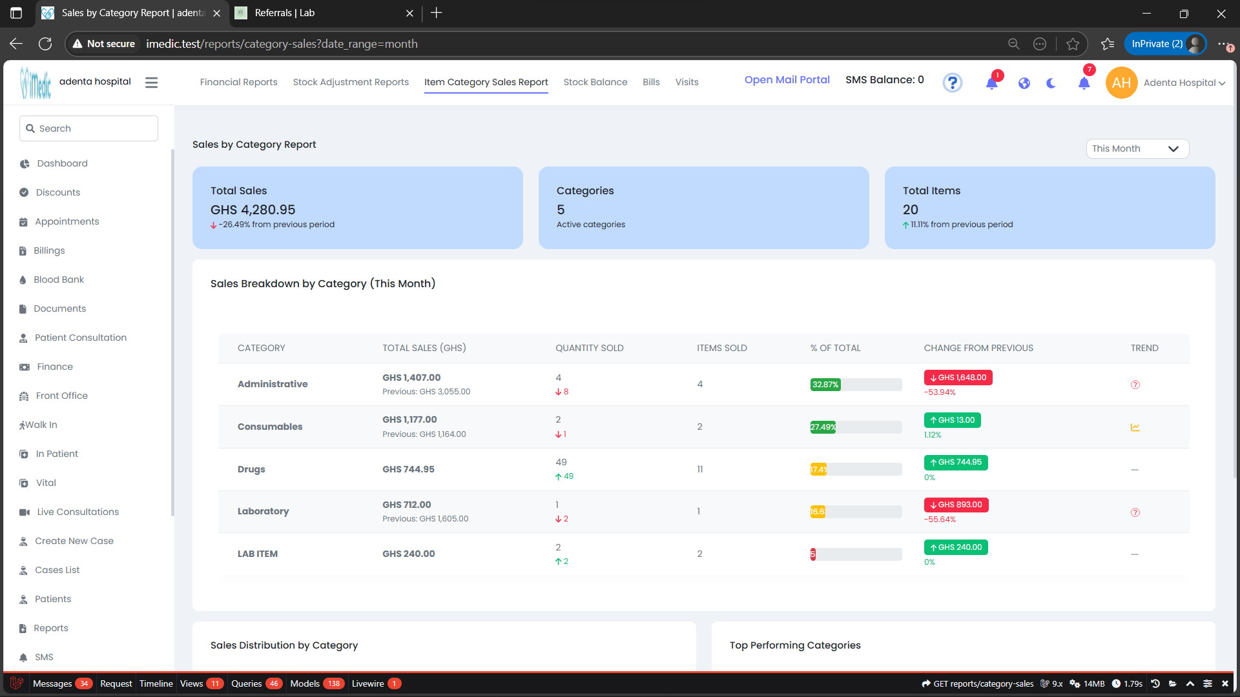Screen dimensions: 1240x697
Task: Click GHS 1,648.00 change badge
Action: 958,378
